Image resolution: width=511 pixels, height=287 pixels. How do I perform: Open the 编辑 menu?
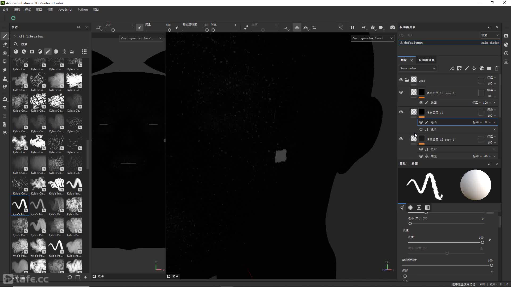coord(17,10)
